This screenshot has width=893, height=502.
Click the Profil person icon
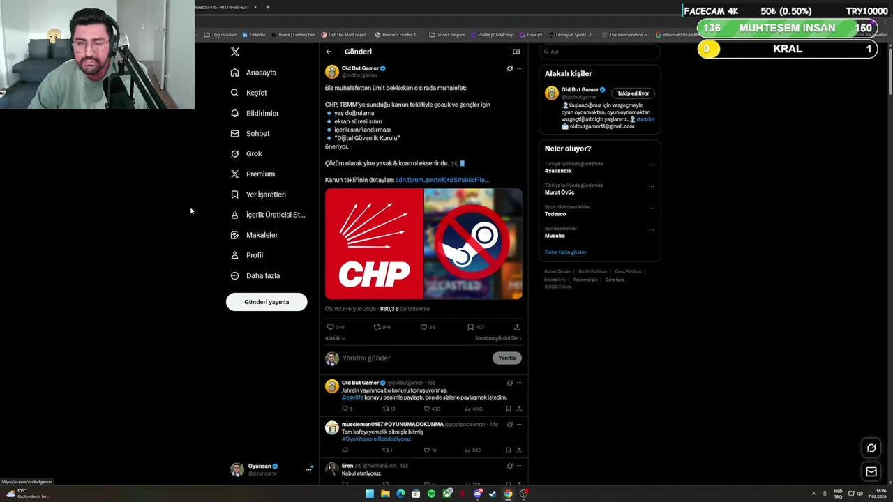point(234,255)
